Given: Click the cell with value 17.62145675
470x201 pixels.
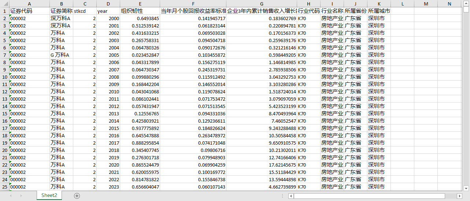Looking at the screenshot, I should click(262, 165).
